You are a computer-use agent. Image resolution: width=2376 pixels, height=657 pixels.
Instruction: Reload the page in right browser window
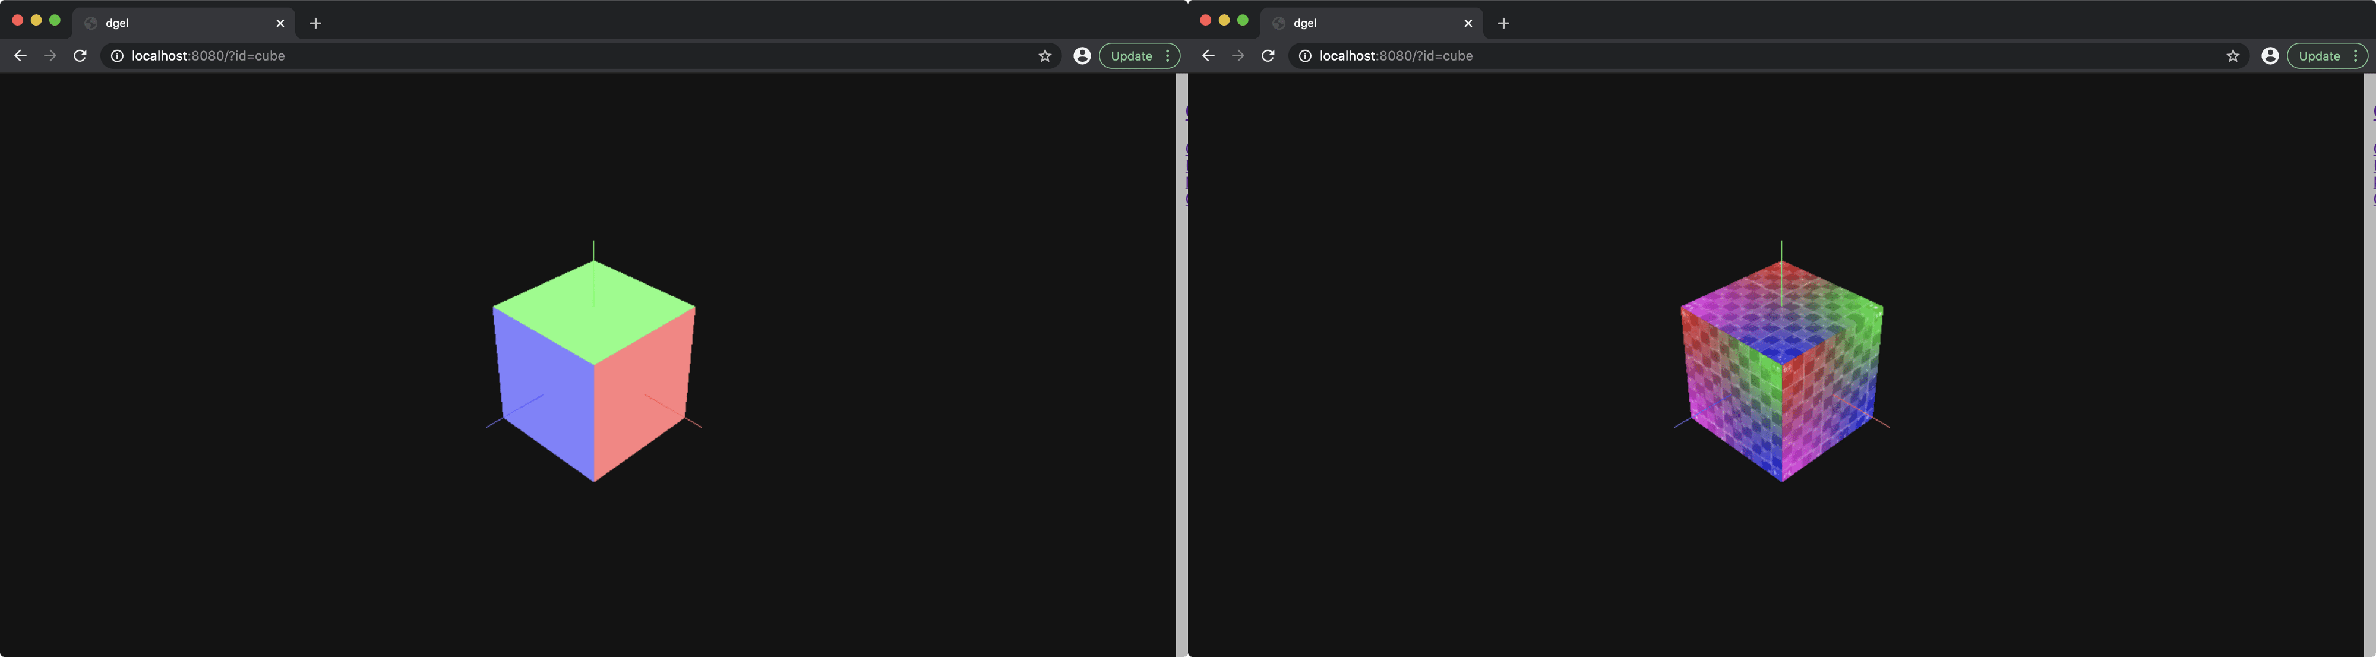(1268, 56)
